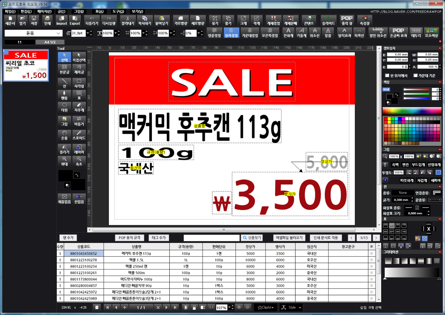Image resolution: width=445 pixels, height=315 pixels.
Task: Open the 페이지 menu
Action: pos(44,11)
